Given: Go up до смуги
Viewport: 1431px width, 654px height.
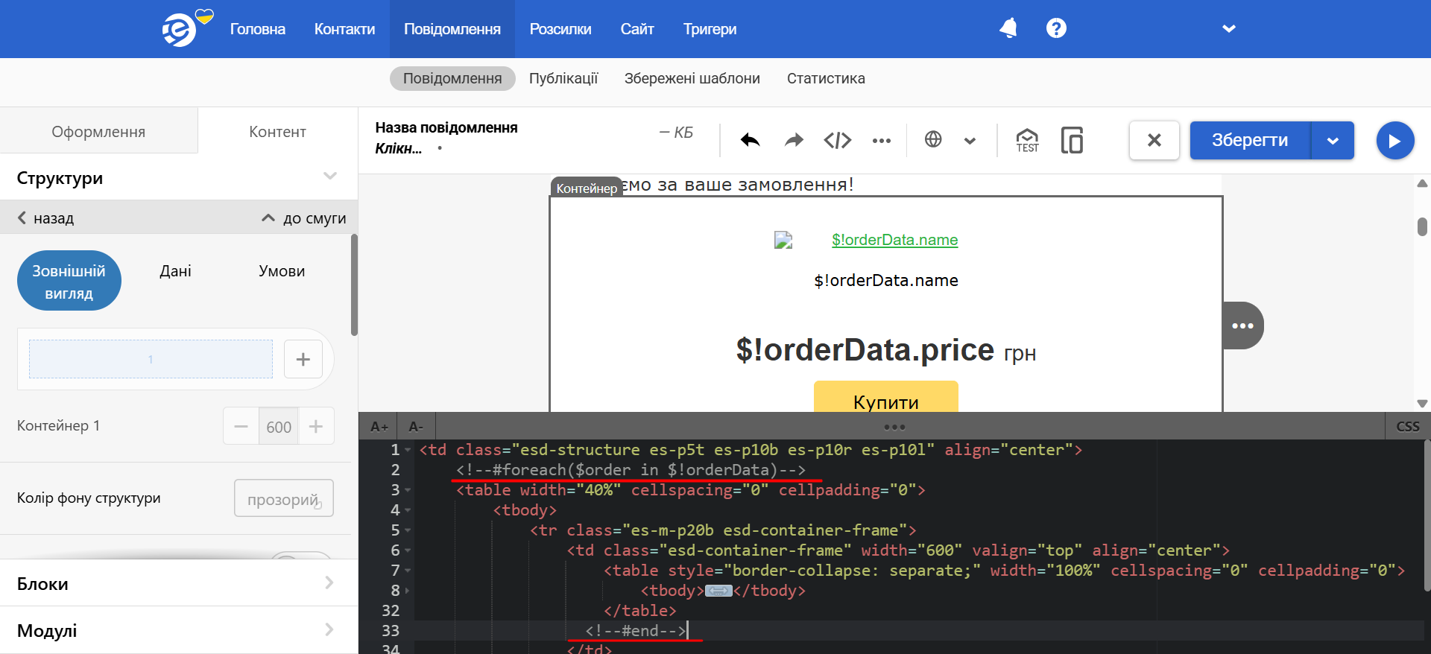Looking at the screenshot, I should [304, 218].
